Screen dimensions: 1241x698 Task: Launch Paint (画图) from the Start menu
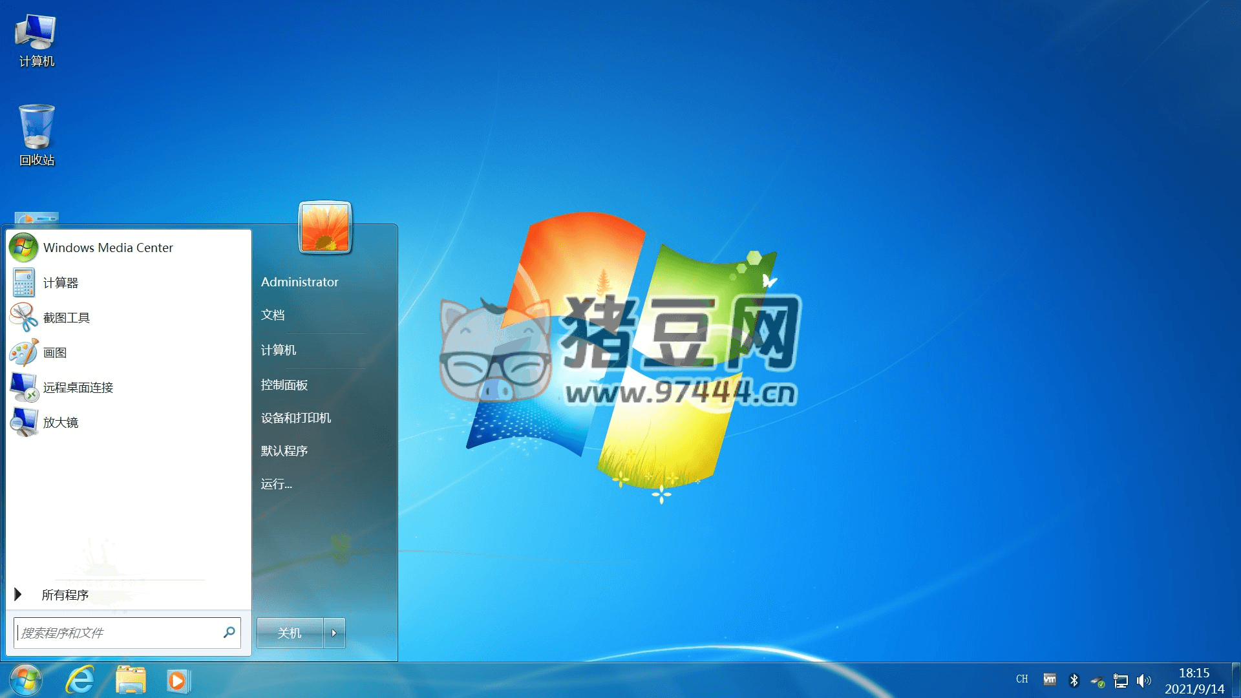[57, 352]
